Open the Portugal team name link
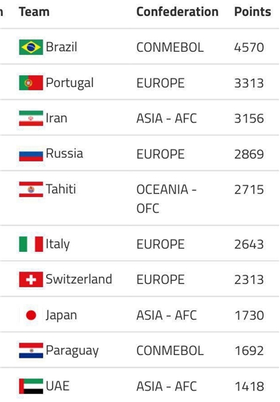This screenshot has width=280, height=402. click(70, 83)
